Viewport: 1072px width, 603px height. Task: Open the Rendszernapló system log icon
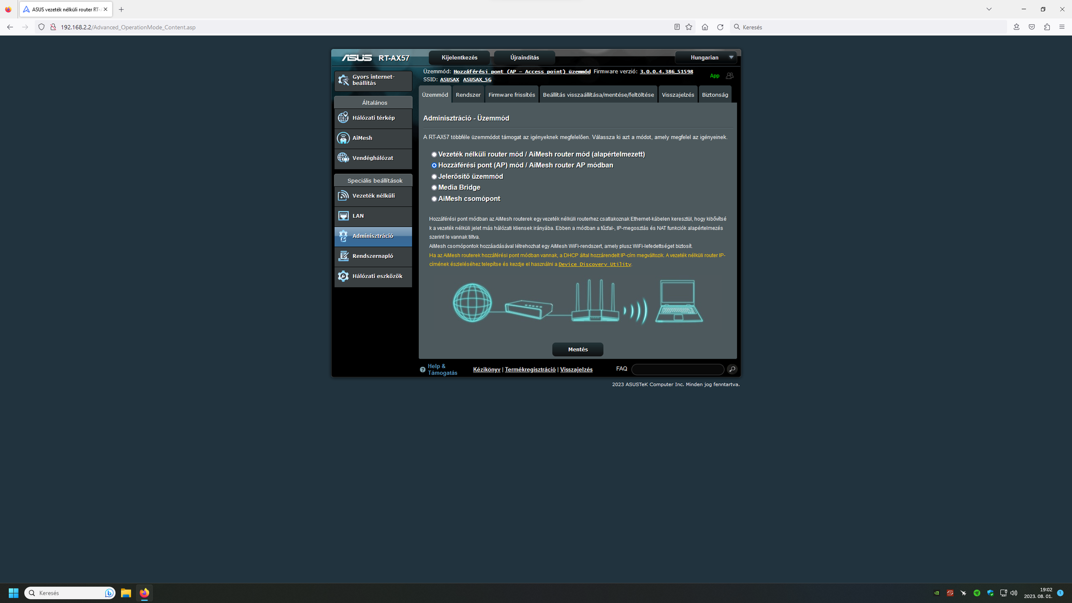(343, 256)
